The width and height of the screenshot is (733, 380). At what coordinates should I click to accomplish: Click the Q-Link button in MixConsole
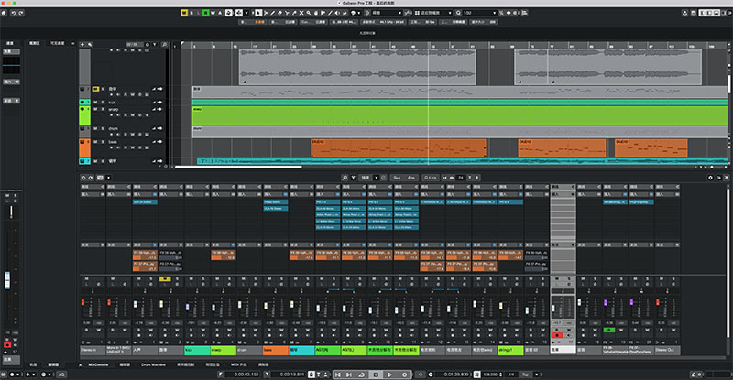(430, 178)
